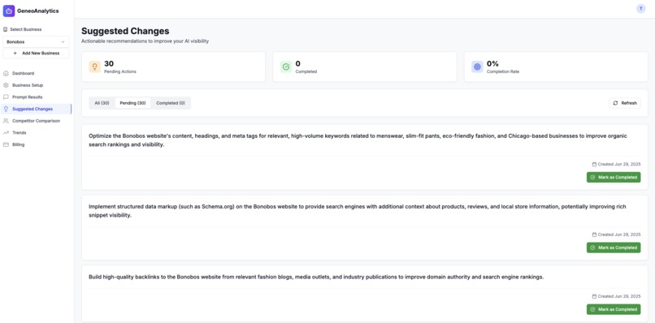Click the Business Setup gear icon
Image resolution: width=655 pixels, height=323 pixels.
(6, 85)
